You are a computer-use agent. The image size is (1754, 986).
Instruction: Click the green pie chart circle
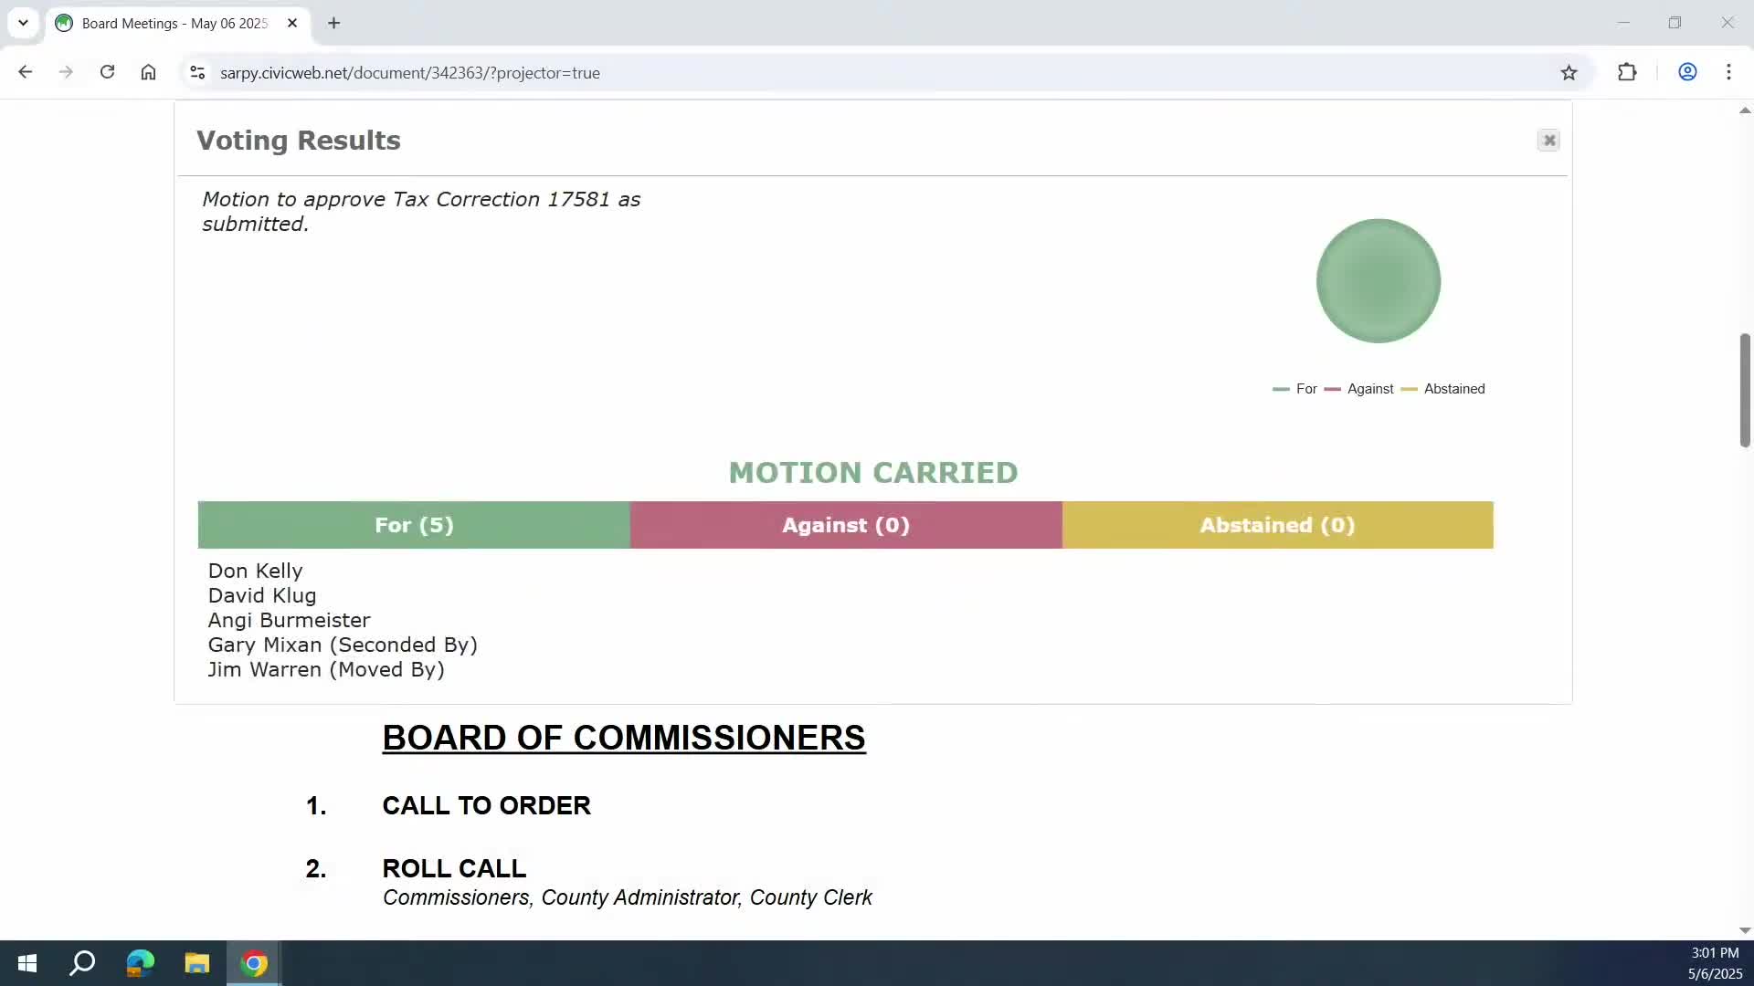[x=1378, y=281]
